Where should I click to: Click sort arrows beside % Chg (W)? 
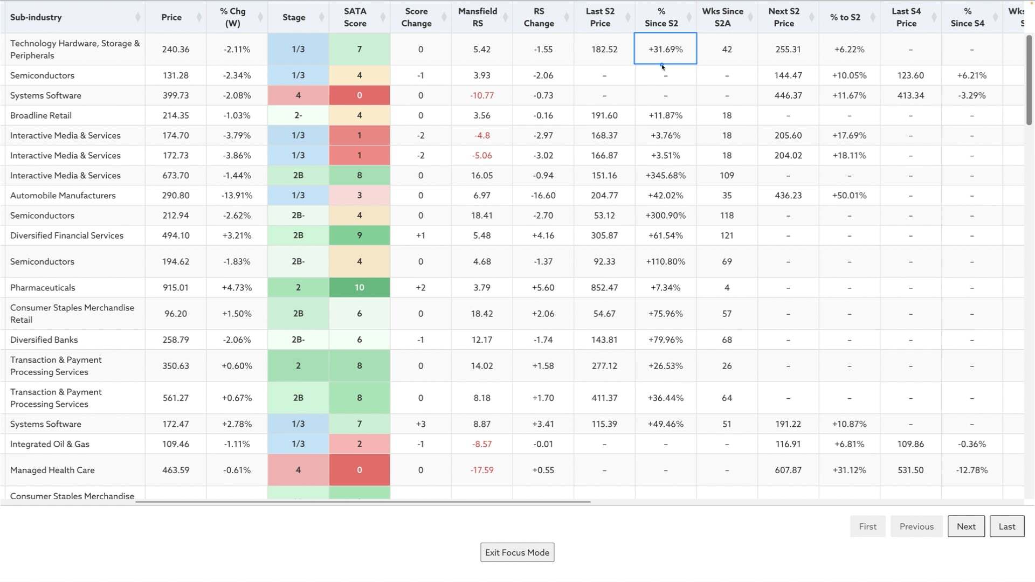tap(260, 17)
